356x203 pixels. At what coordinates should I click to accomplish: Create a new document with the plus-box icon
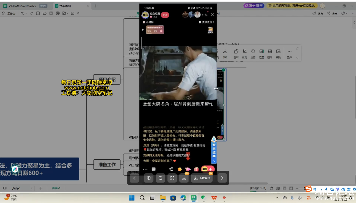(x=38, y=13)
